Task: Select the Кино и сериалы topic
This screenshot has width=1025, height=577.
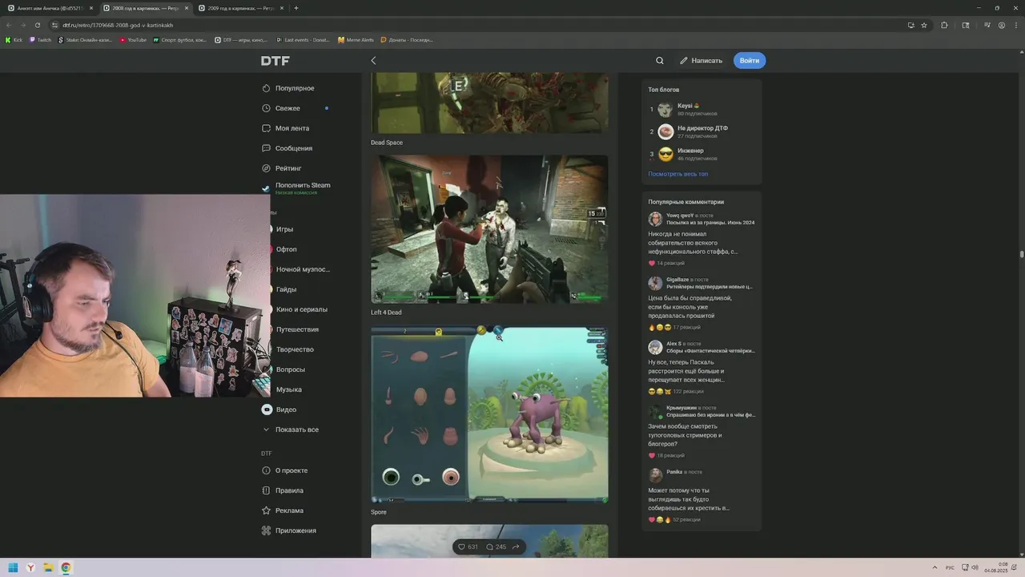Action: (301, 309)
